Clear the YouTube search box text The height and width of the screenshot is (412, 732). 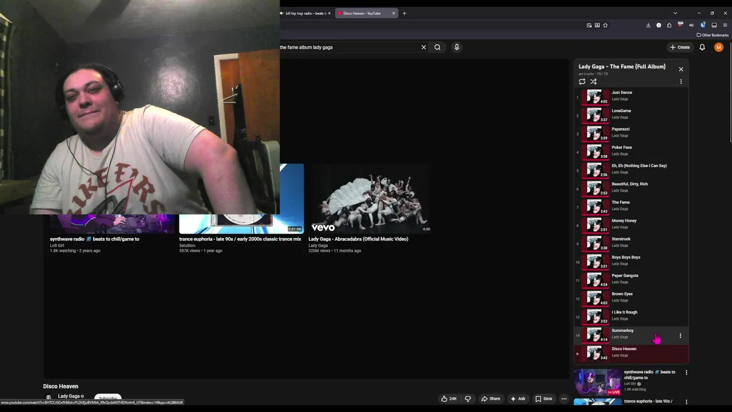[424, 47]
